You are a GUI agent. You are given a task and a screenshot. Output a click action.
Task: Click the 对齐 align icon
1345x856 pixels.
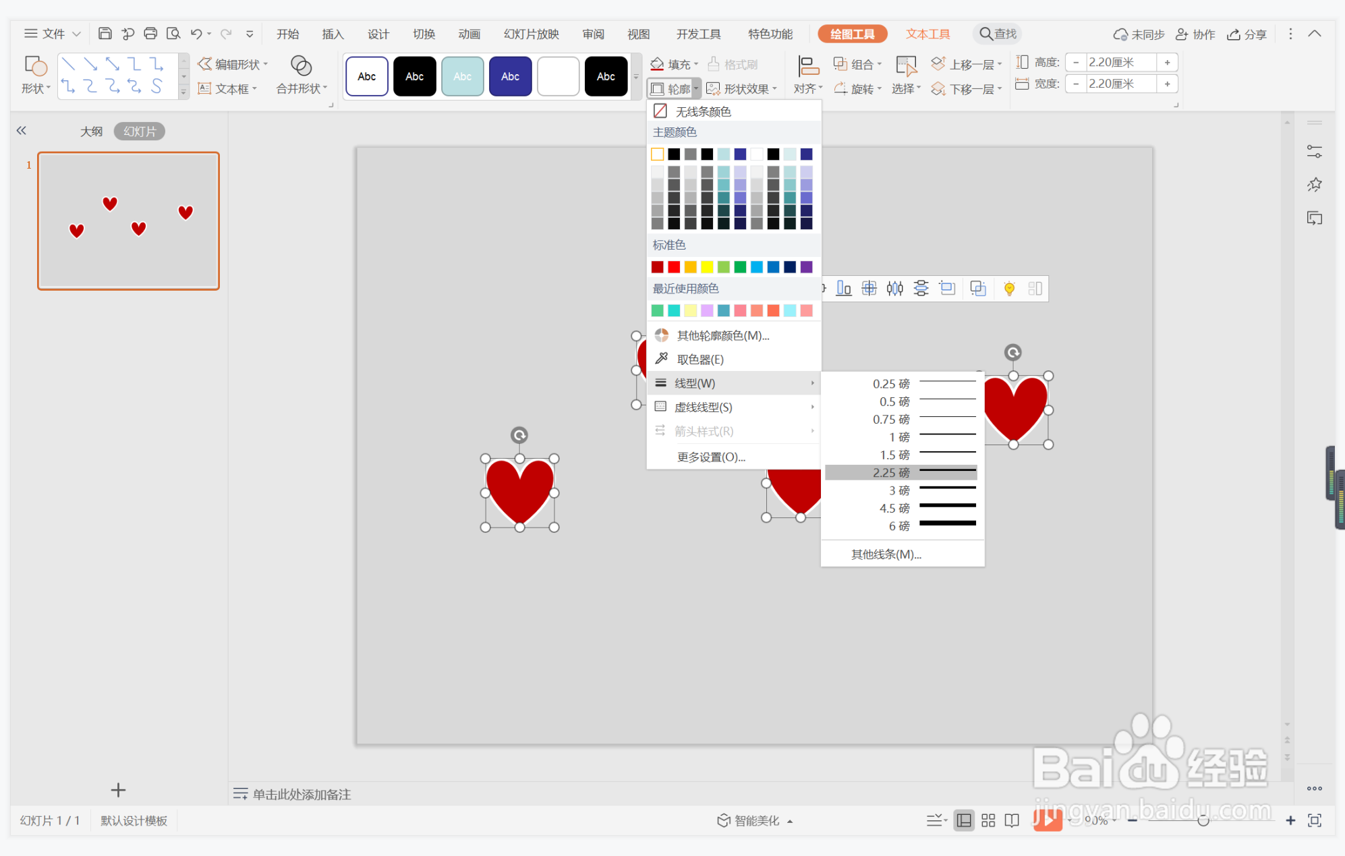click(x=807, y=66)
